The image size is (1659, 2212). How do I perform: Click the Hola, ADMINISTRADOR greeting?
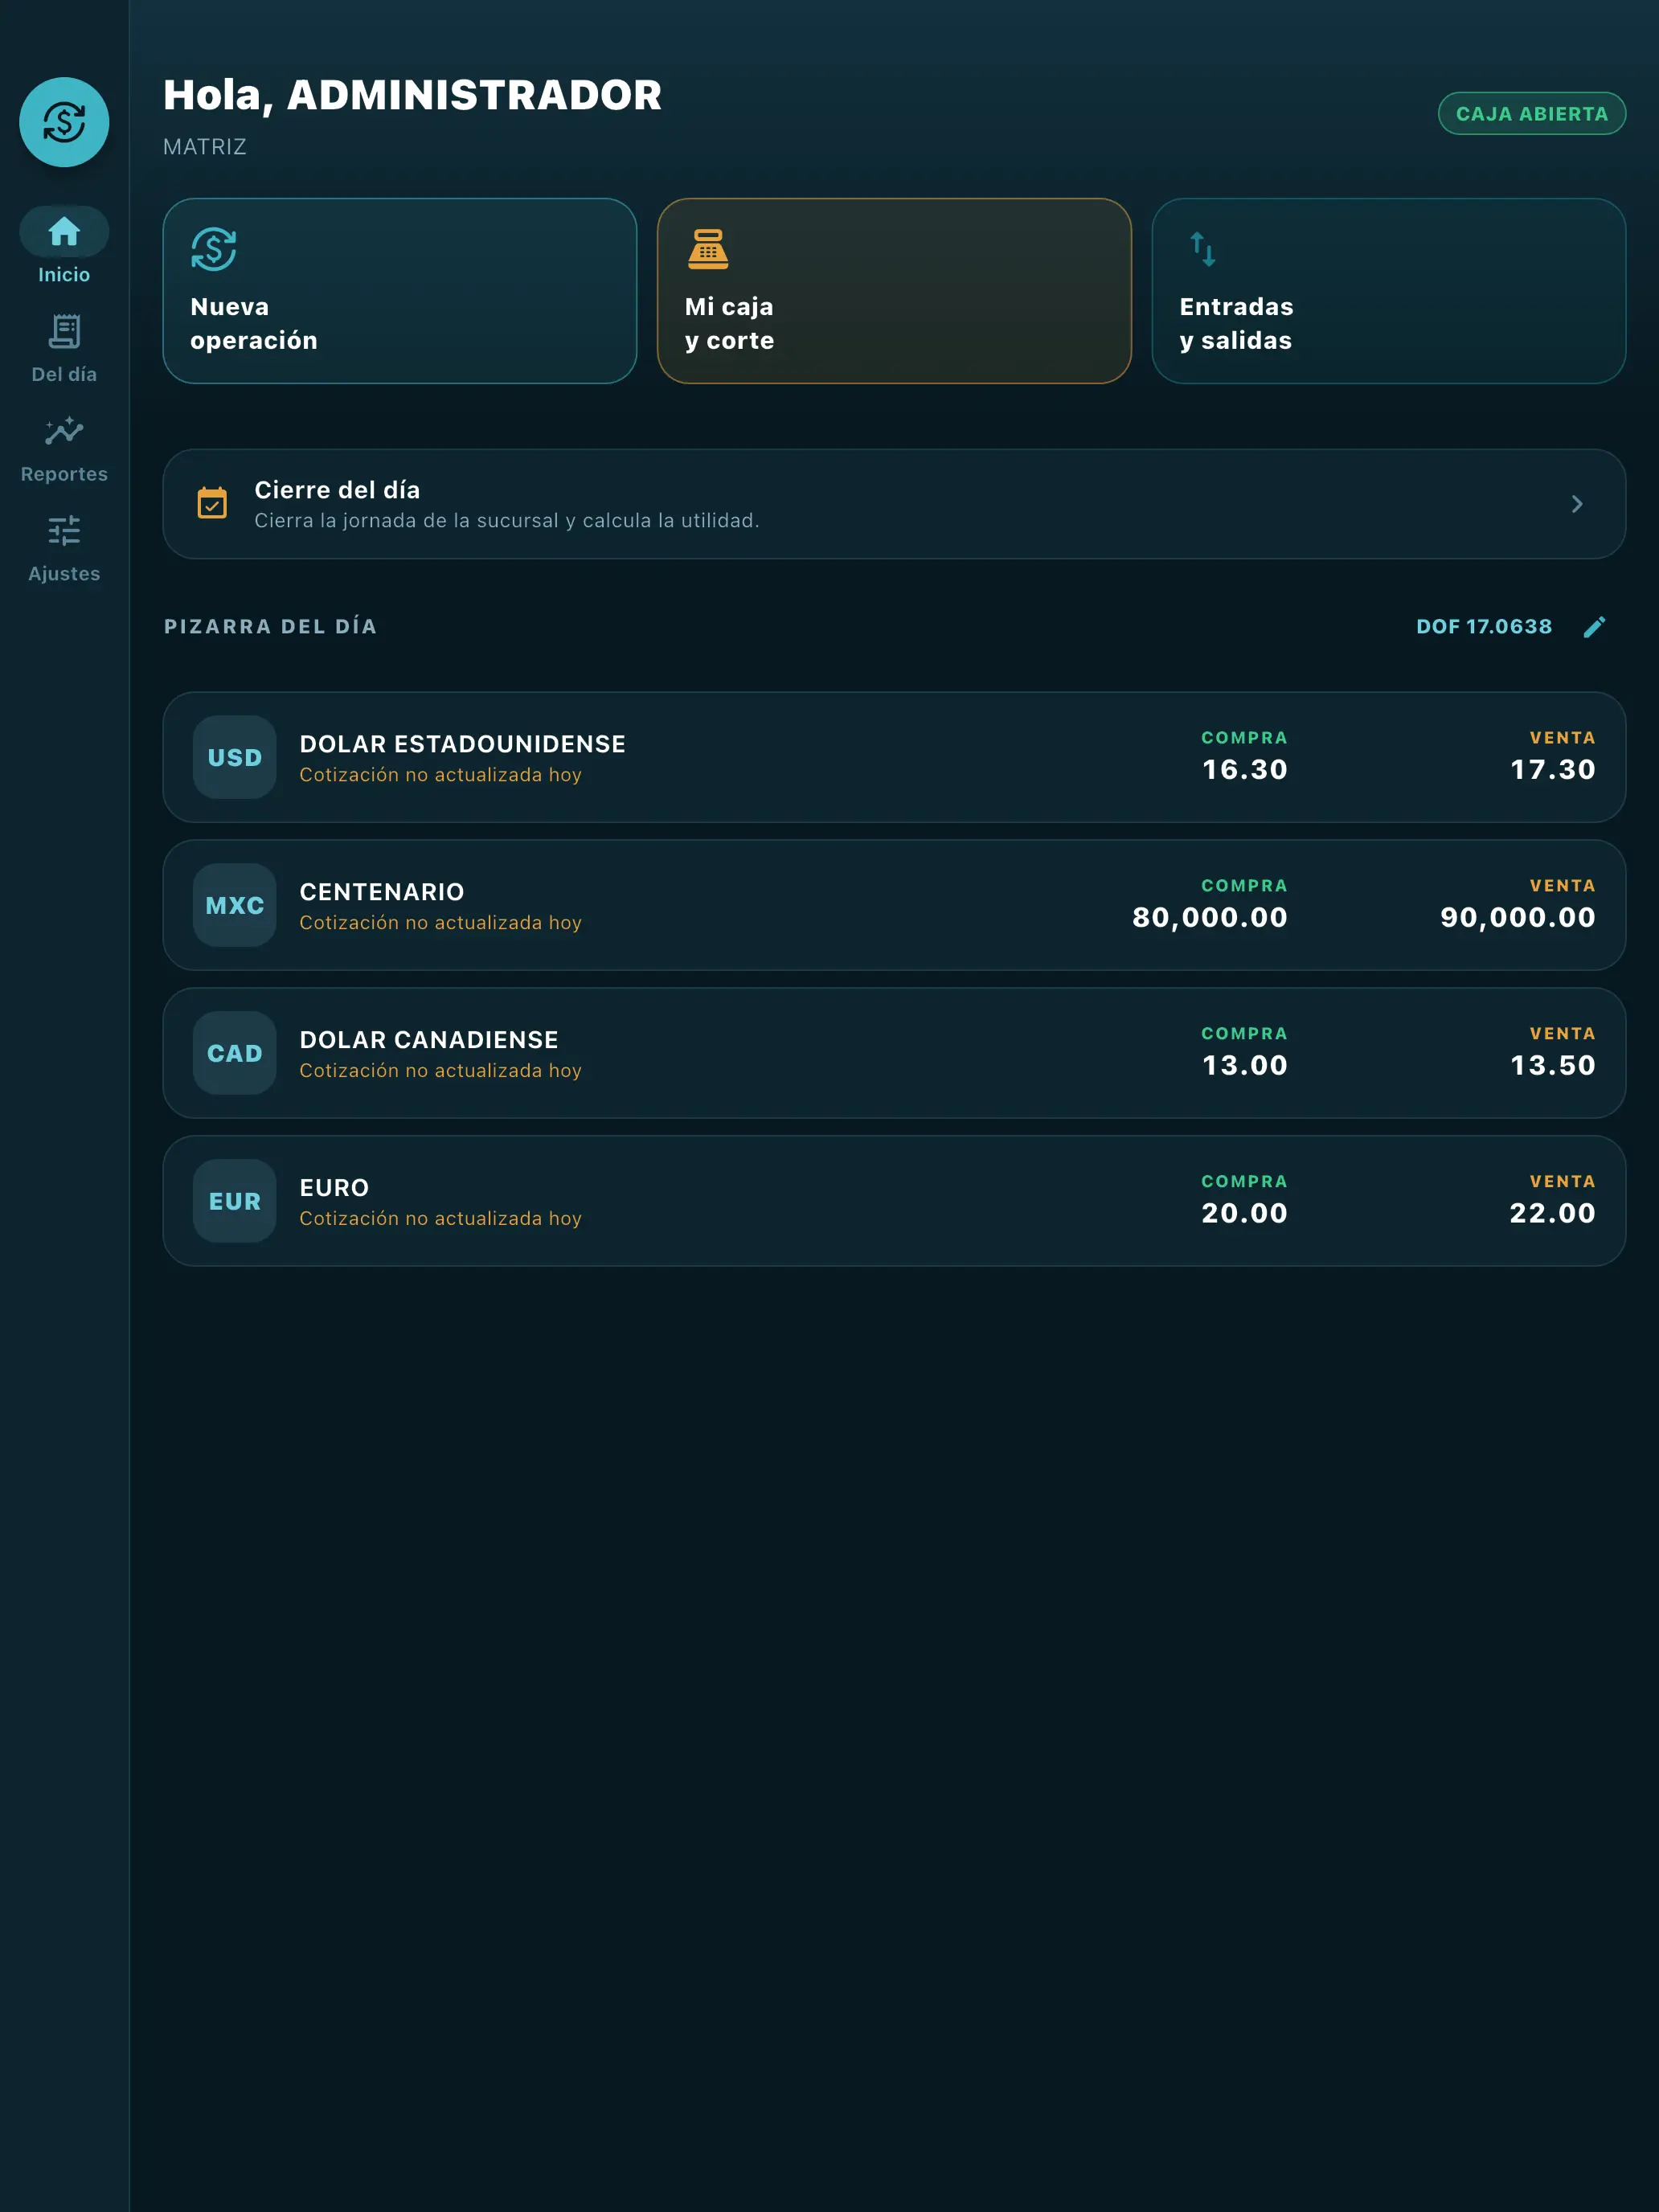(413, 96)
